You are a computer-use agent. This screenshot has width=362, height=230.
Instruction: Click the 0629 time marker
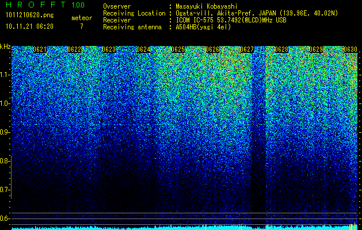pos(316,49)
